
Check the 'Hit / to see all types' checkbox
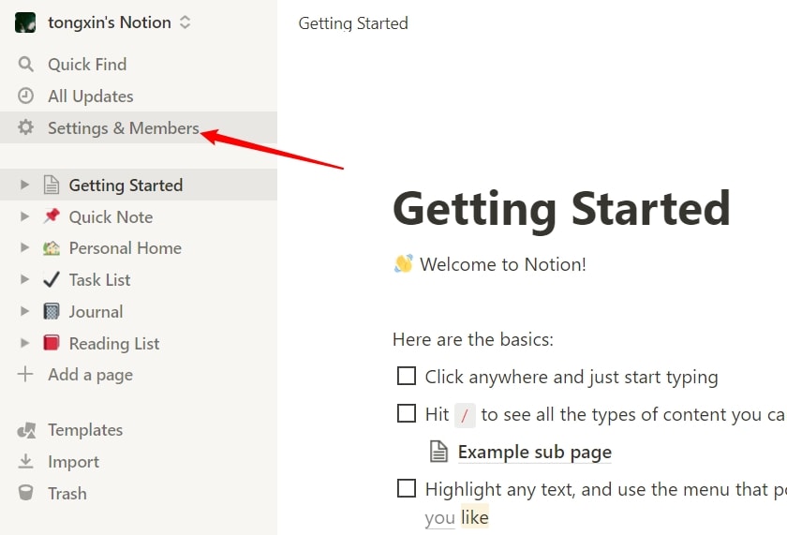click(407, 413)
